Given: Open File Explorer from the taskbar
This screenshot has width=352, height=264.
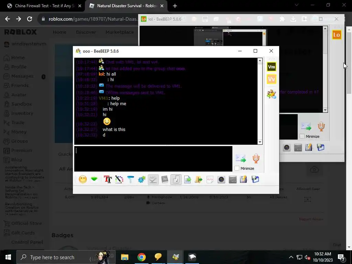Looking at the screenshot, I should coord(124,257).
